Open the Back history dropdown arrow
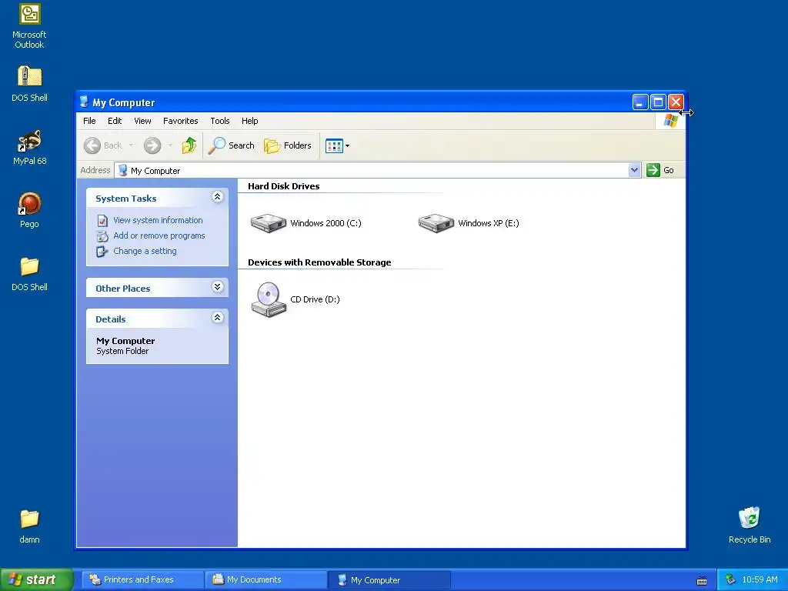 click(x=132, y=145)
